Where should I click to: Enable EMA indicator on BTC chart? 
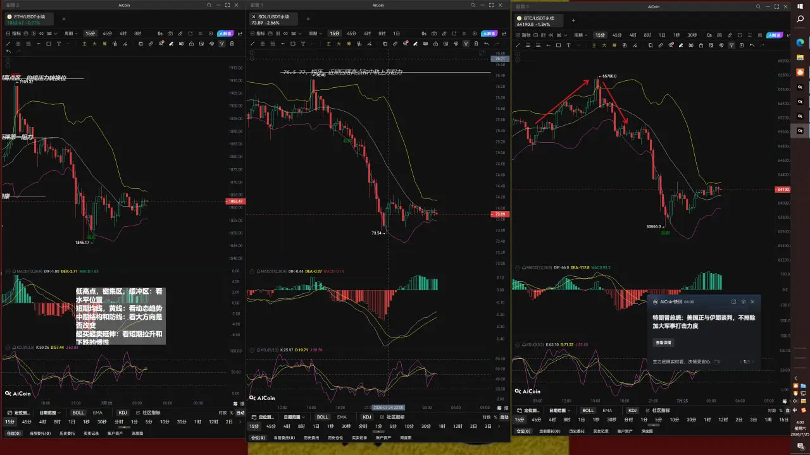(607, 410)
